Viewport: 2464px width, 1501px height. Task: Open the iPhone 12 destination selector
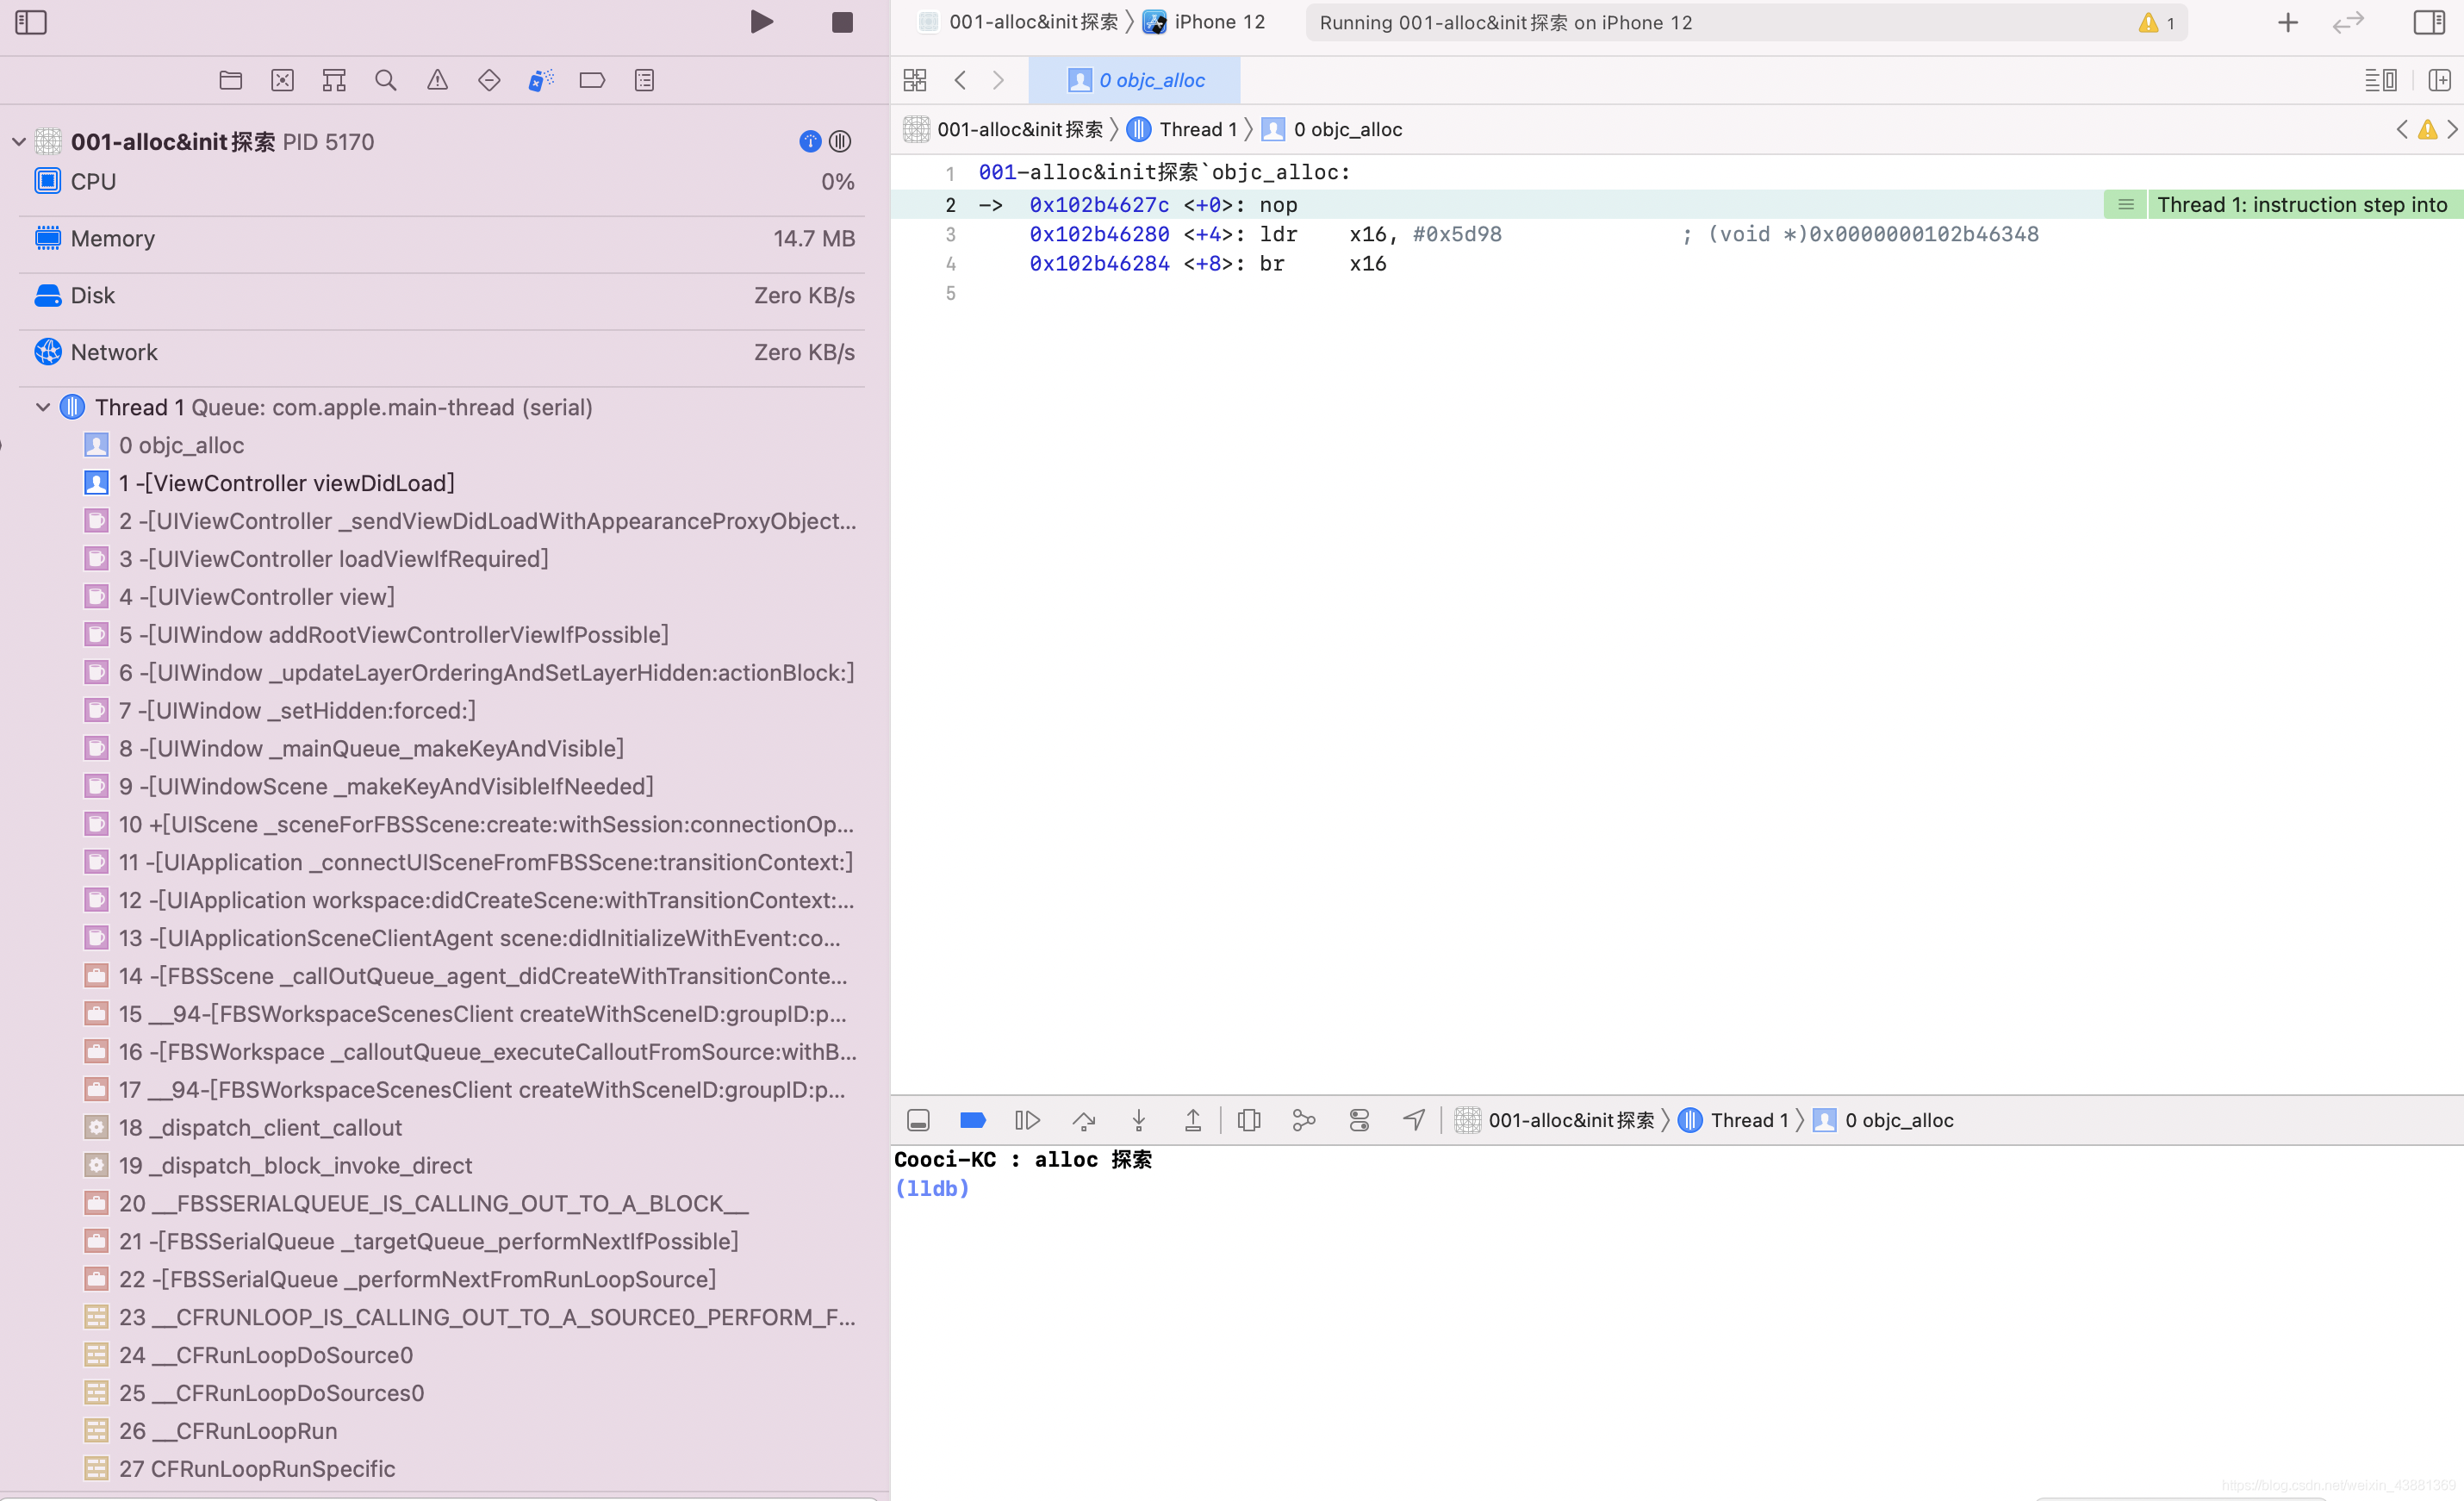(1205, 22)
